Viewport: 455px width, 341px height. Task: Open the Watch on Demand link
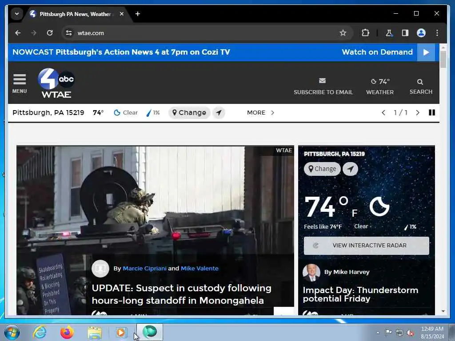377,52
